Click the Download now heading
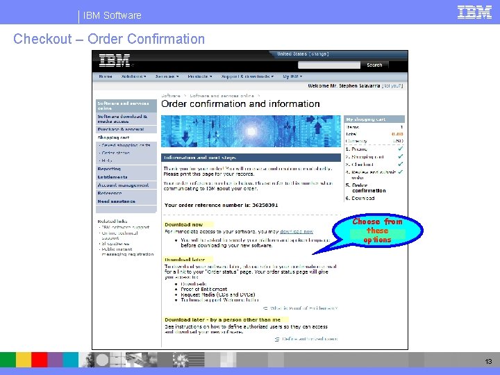 [183, 224]
